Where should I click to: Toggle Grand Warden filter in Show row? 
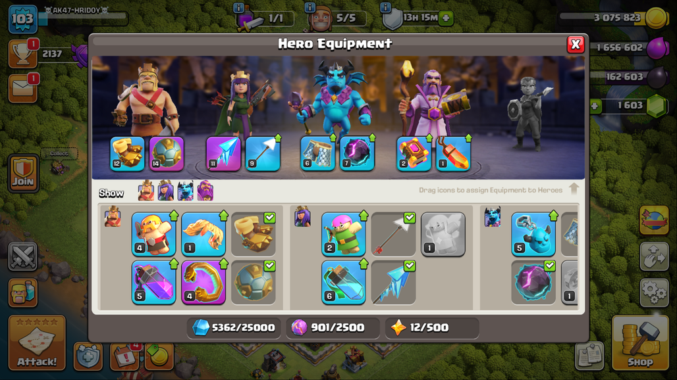205,191
